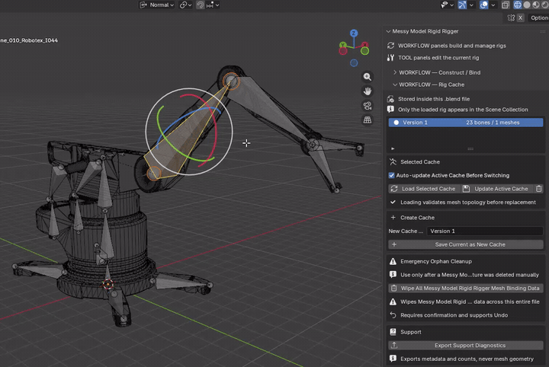Toggle show overlays button

(x=484, y=5)
